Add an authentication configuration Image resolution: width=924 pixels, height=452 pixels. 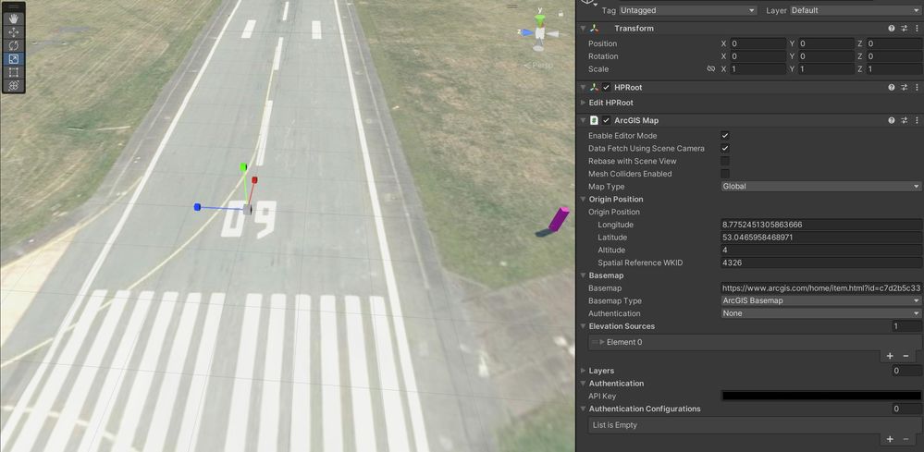point(890,439)
